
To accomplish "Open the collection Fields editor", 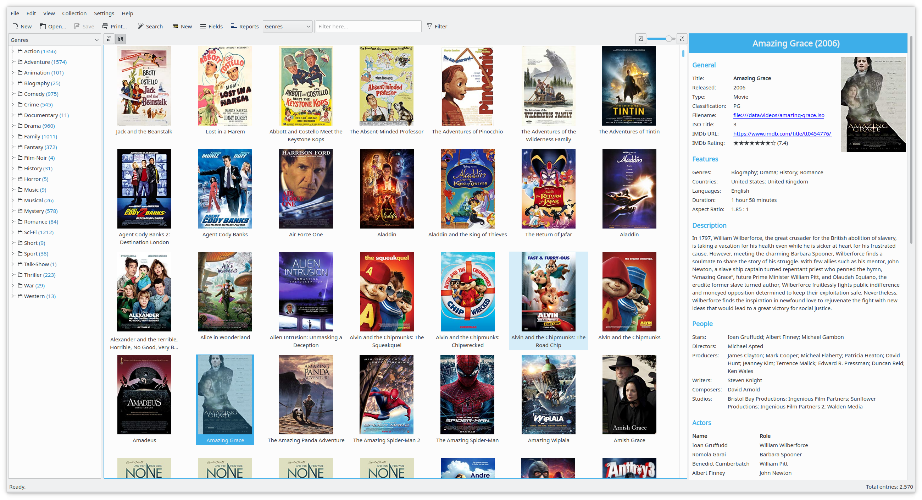I will (x=212, y=27).
